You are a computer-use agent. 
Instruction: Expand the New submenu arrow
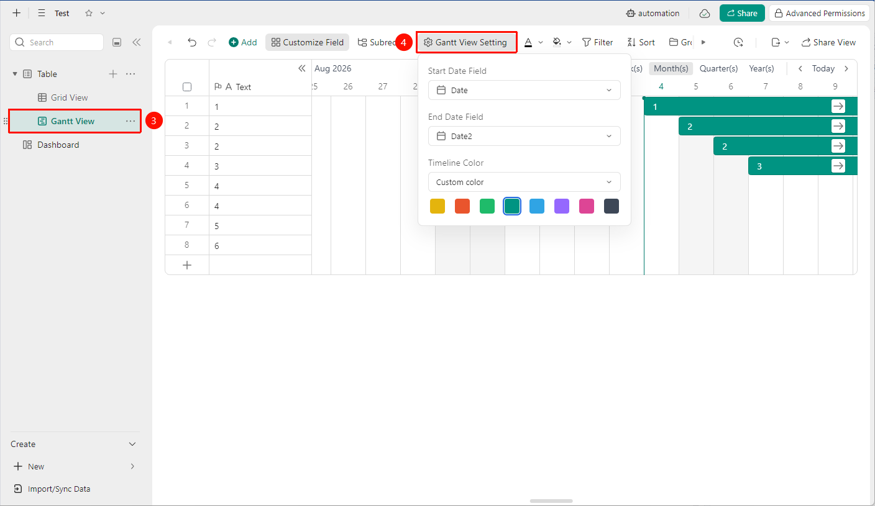[x=132, y=466]
